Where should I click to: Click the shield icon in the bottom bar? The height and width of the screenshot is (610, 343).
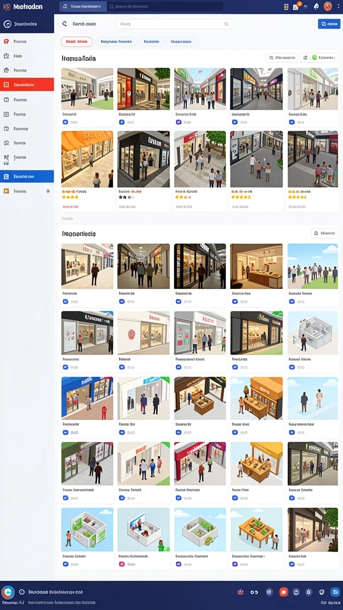tap(321, 592)
